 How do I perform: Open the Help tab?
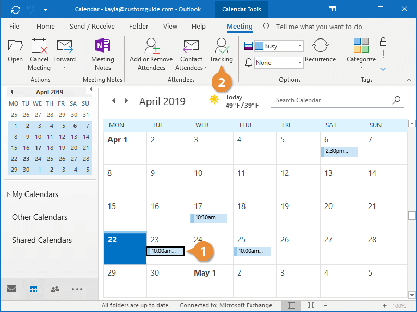coord(199,27)
